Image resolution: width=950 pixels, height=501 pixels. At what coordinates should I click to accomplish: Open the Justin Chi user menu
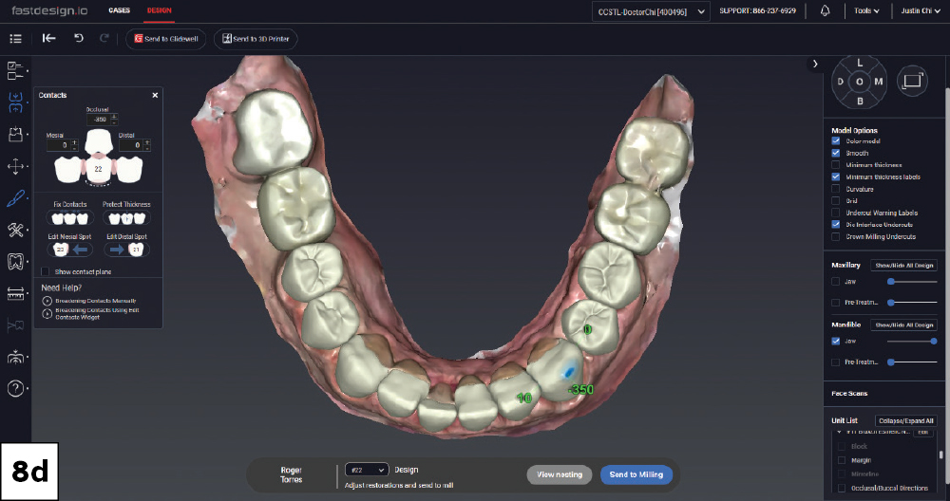pyautogui.click(x=921, y=10)
